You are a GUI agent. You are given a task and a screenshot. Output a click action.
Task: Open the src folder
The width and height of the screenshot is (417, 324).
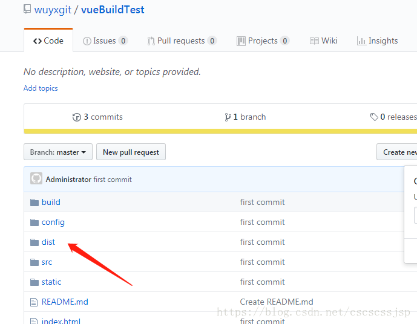click(x=47, y=262)
